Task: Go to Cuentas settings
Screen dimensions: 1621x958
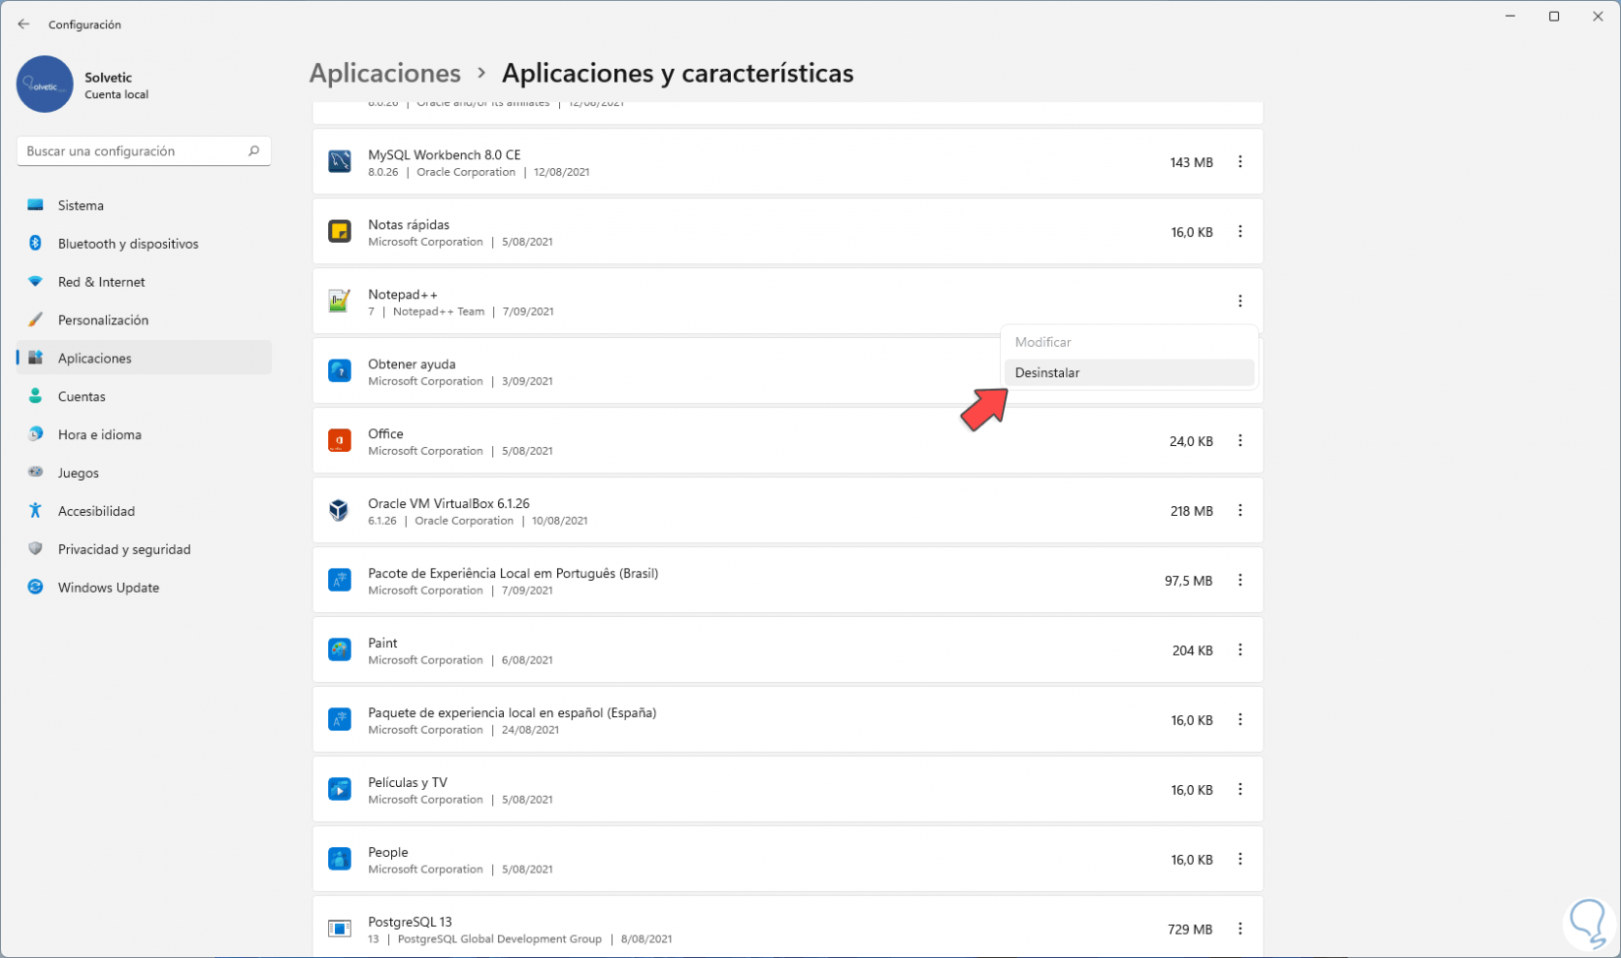Action: [x=143, y=396]
